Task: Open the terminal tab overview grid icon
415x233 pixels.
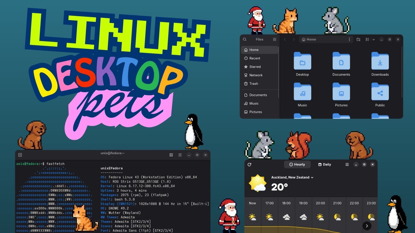Action: point(171,155)
